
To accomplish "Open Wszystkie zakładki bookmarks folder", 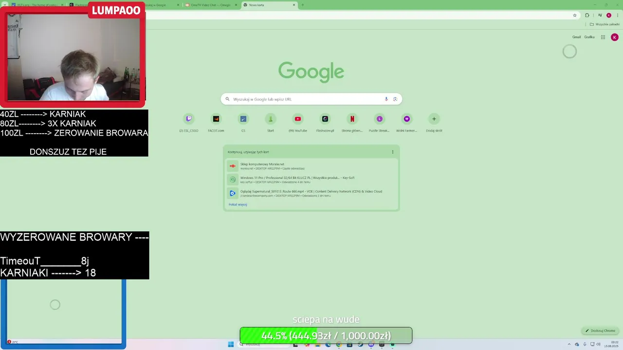I will pos(605,24).
